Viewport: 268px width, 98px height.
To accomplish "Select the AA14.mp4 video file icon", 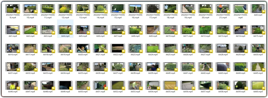I will click(x=241, y=30).
